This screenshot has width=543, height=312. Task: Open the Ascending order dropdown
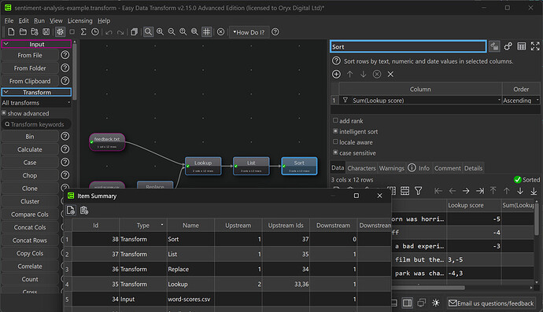(x=521, y=101)
